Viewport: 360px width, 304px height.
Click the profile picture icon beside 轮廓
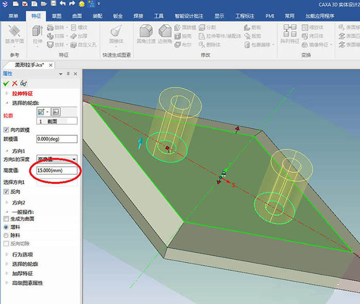pyautogui.click(x=56, y=112)
